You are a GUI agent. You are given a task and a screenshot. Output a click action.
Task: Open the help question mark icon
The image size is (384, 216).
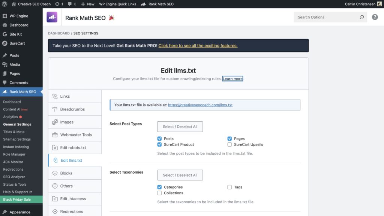coord(375,17)
